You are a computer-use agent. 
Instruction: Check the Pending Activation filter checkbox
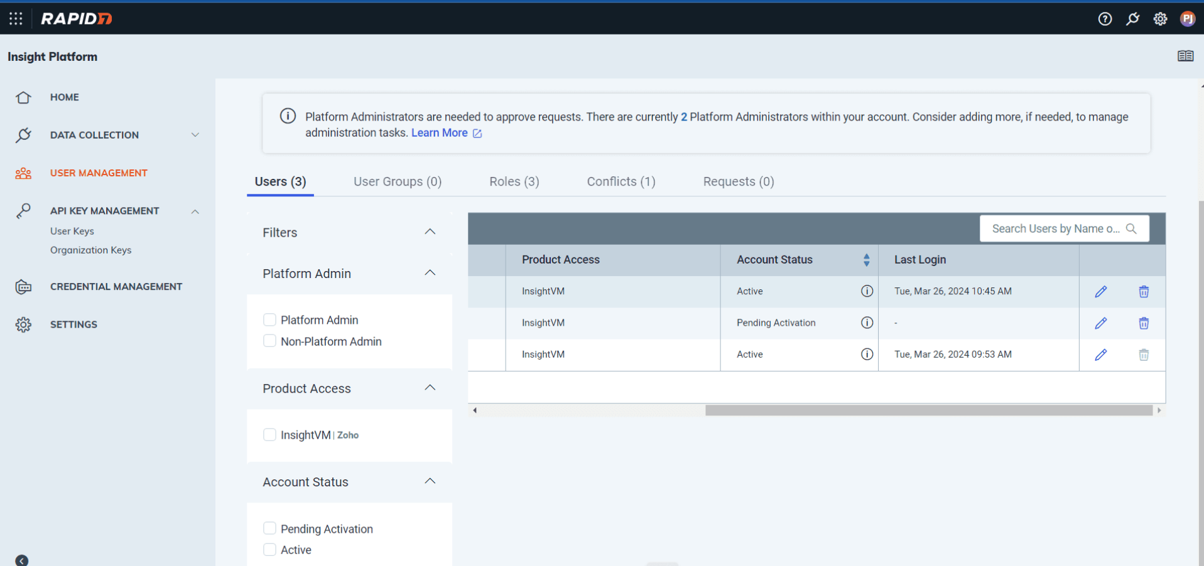tap(269, 528)
